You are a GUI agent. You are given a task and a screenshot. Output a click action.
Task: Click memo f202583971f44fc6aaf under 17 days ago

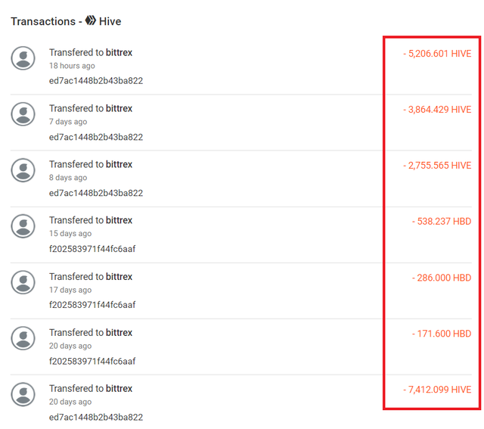92,305
